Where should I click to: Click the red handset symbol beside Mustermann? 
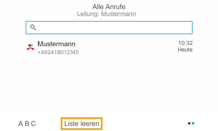(30, 49)
